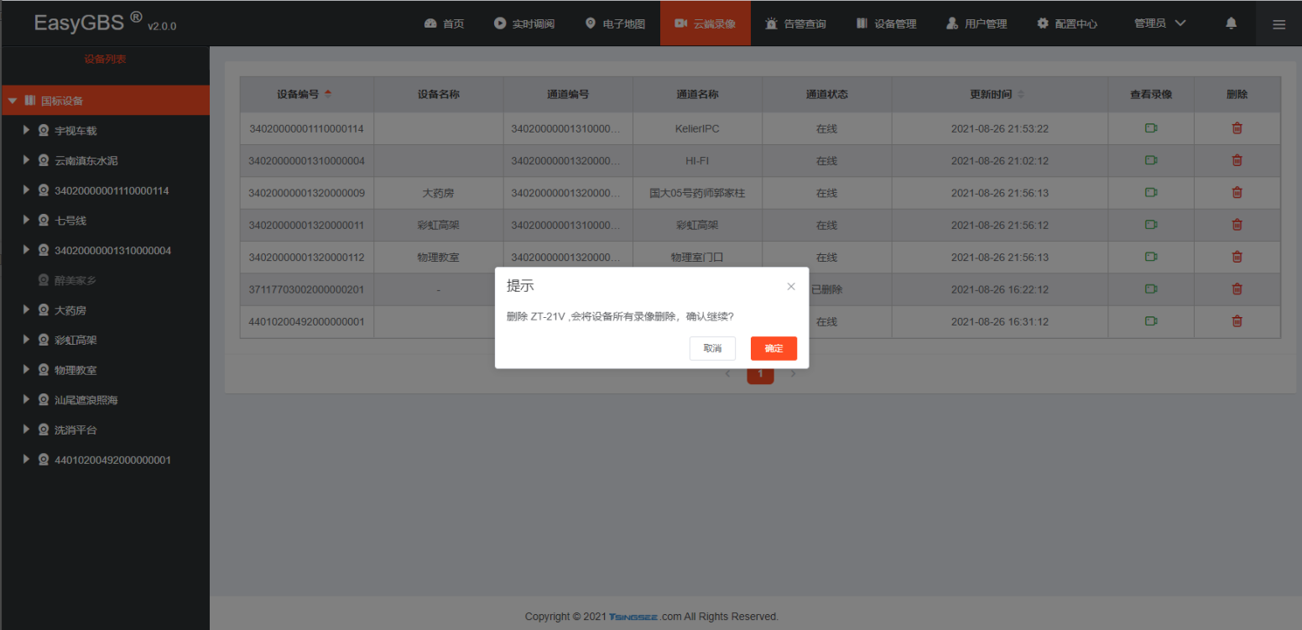Viewport: 1302px width, 630px height.
Task: Expand the 34020000001110000114 tree node
Action: [27, 190]
